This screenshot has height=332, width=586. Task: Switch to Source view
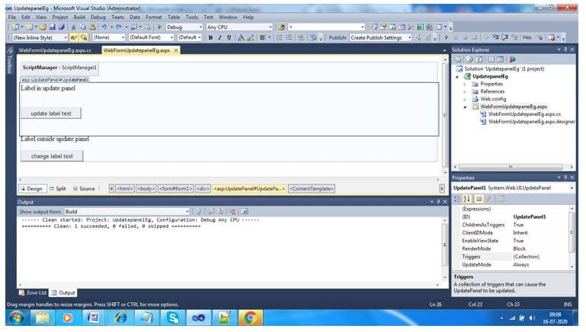[84, 189]
